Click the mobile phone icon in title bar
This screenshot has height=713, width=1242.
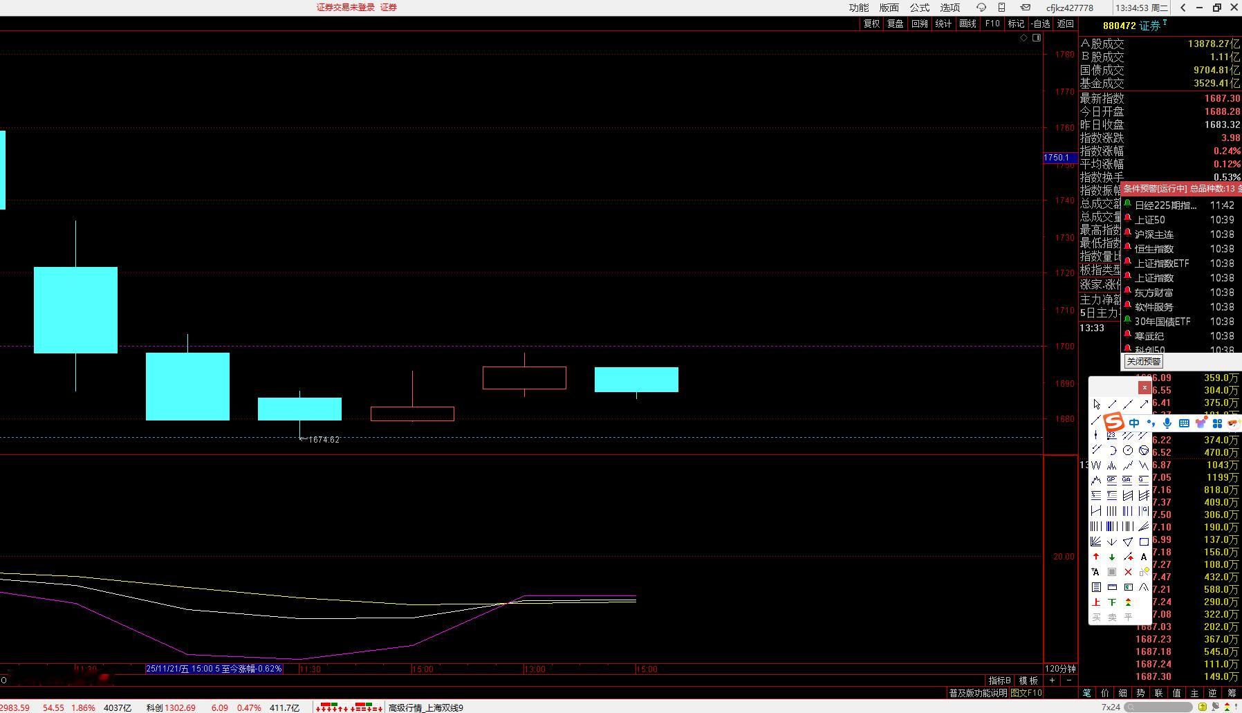tap(1001, 8)
